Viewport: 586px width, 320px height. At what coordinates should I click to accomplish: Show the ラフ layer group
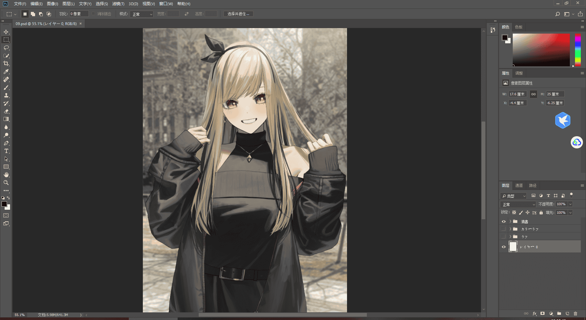[x=504, y=236]
